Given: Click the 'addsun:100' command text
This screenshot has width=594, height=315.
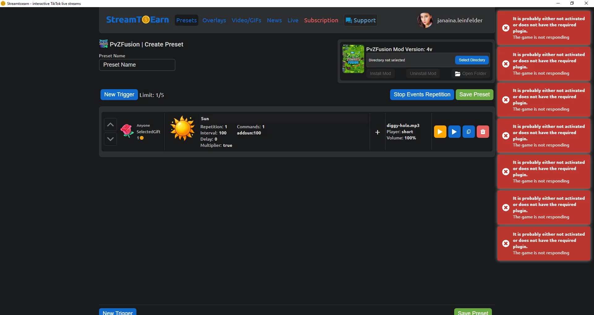Looking at the screenshot, I should click(249, 133).
